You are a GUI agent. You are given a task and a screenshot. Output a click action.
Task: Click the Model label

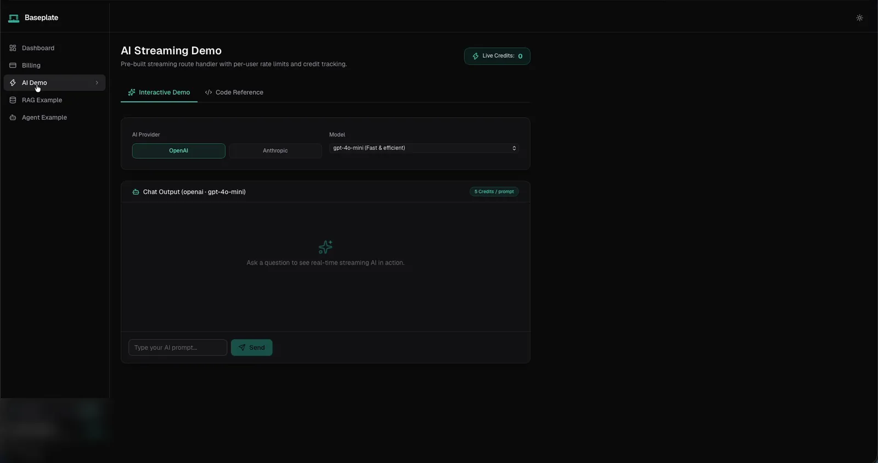pyautogui.click(x=337, y=134)
